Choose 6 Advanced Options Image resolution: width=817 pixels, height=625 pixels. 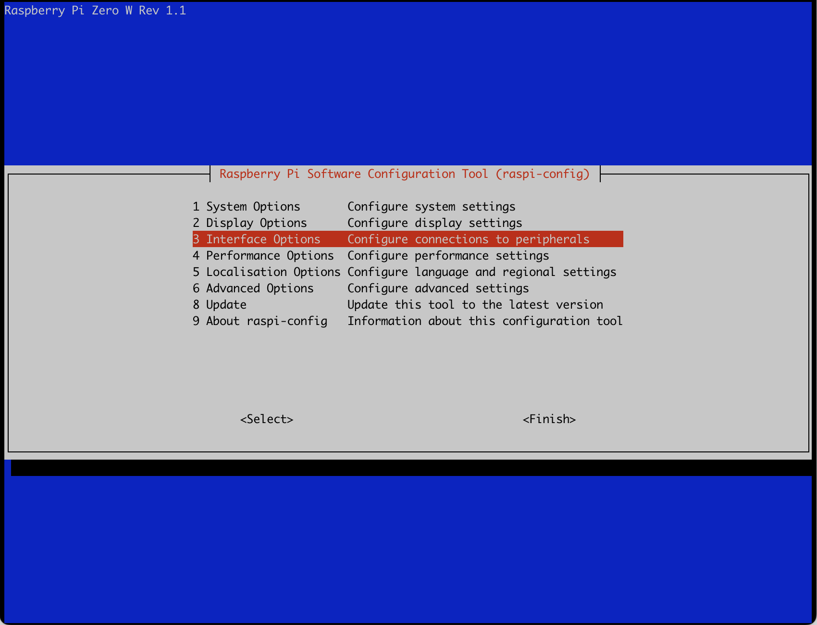point(408,288)
